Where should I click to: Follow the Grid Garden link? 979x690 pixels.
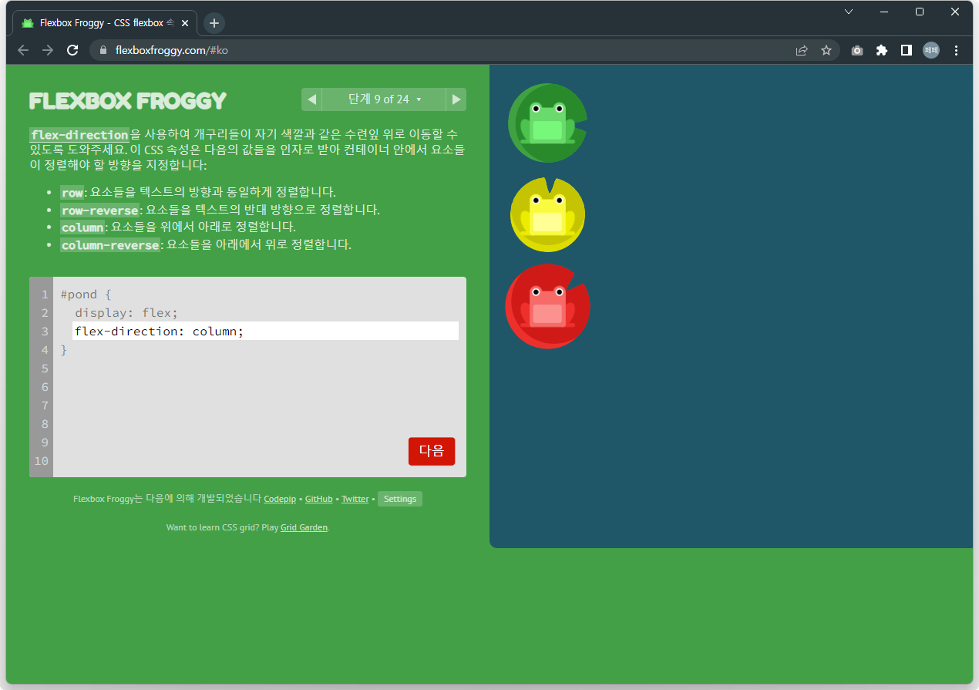pos(304,527)
